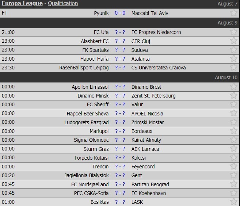
Task: Mark Hapoel Haifa vs Atalanta as favorite
Action: [234, 59]
